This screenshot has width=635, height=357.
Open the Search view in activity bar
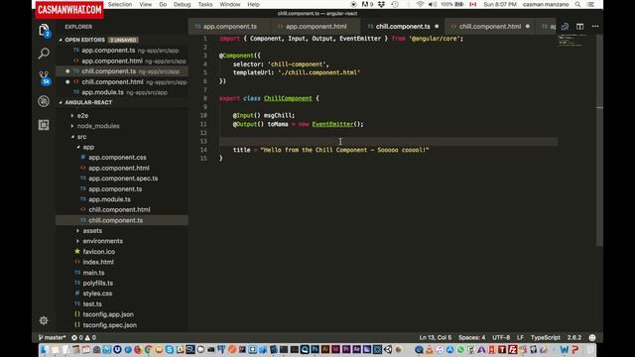[44, 54]
